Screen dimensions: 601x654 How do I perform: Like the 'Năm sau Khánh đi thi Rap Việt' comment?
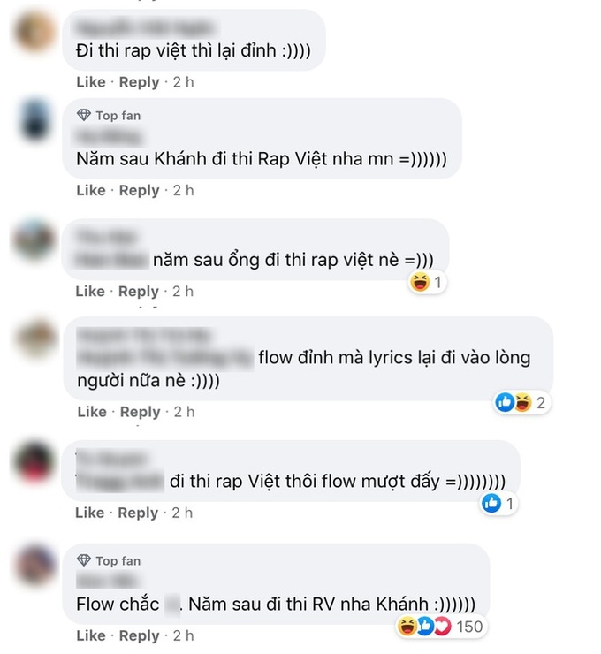coord(91,190)
